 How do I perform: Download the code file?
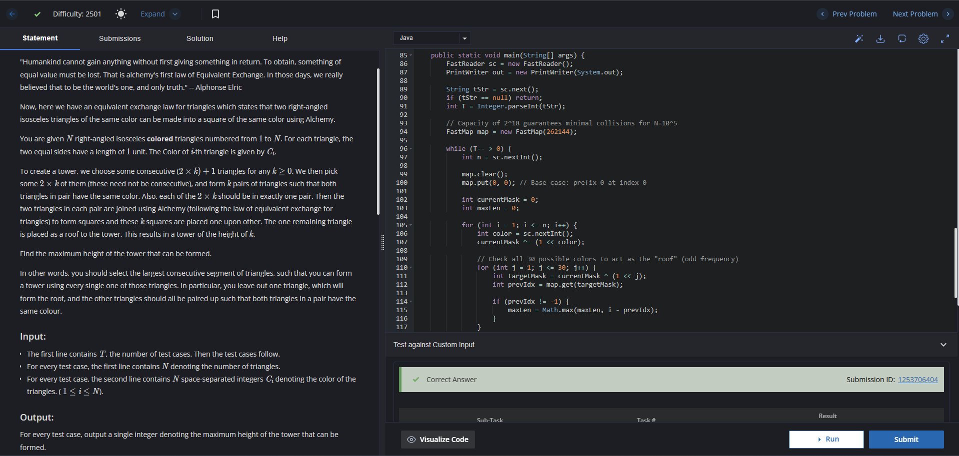click(x=880, y=38)
